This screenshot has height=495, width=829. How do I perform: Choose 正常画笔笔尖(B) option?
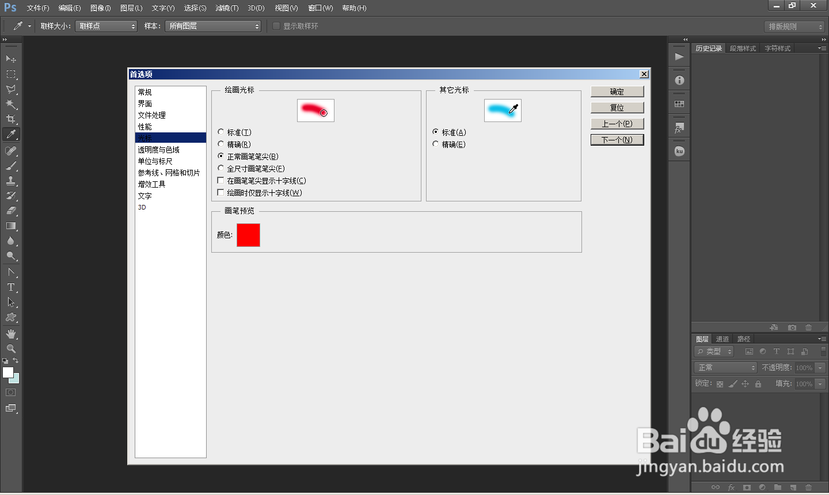[x=248, y=157]
